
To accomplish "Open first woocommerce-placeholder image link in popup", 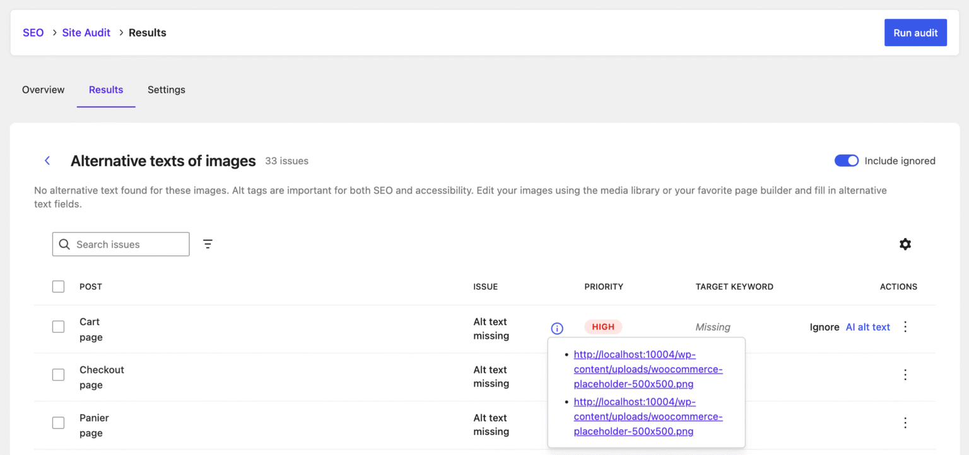I will pos(648,369).
